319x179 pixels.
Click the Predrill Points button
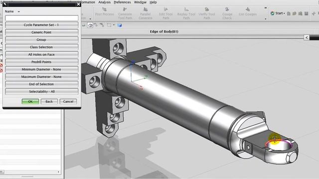[41, 62]
